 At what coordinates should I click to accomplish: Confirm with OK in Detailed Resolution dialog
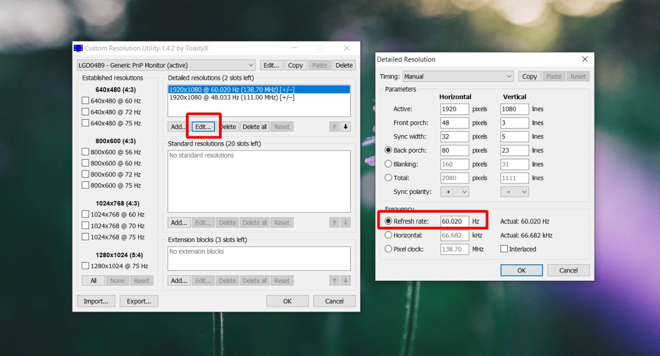pyautogui.click(x=521, y=270)
